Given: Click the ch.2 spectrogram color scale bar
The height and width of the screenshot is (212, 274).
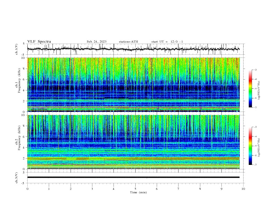Looking at the screenshot, I should (x=250, y=146).
